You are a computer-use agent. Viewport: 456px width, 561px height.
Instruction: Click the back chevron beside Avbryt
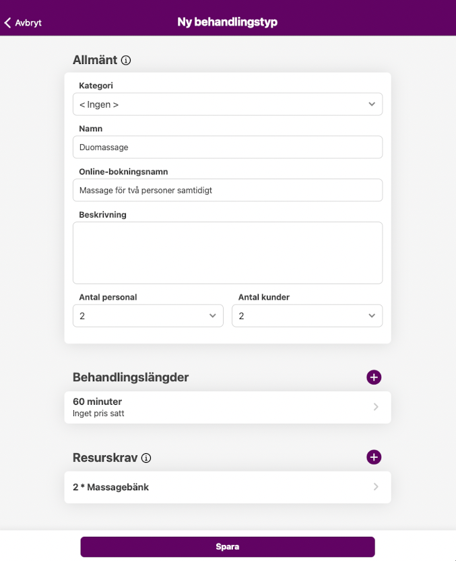tap(8, 23)
